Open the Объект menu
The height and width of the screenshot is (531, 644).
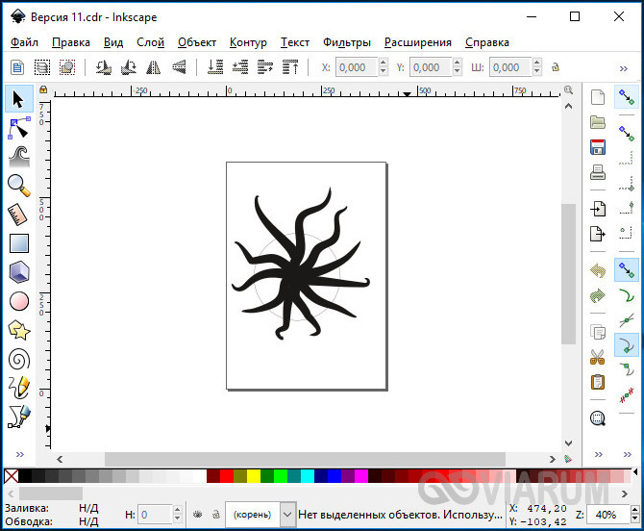click(197, 42)
